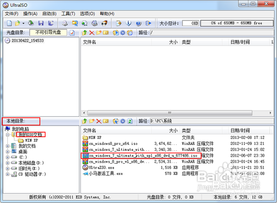Create new folder in disc image pane
The width and height of the screenshot is (277, 203).
(99, 33)
